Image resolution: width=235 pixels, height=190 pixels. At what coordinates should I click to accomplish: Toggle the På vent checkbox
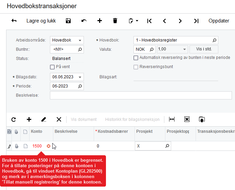[52, 67]
